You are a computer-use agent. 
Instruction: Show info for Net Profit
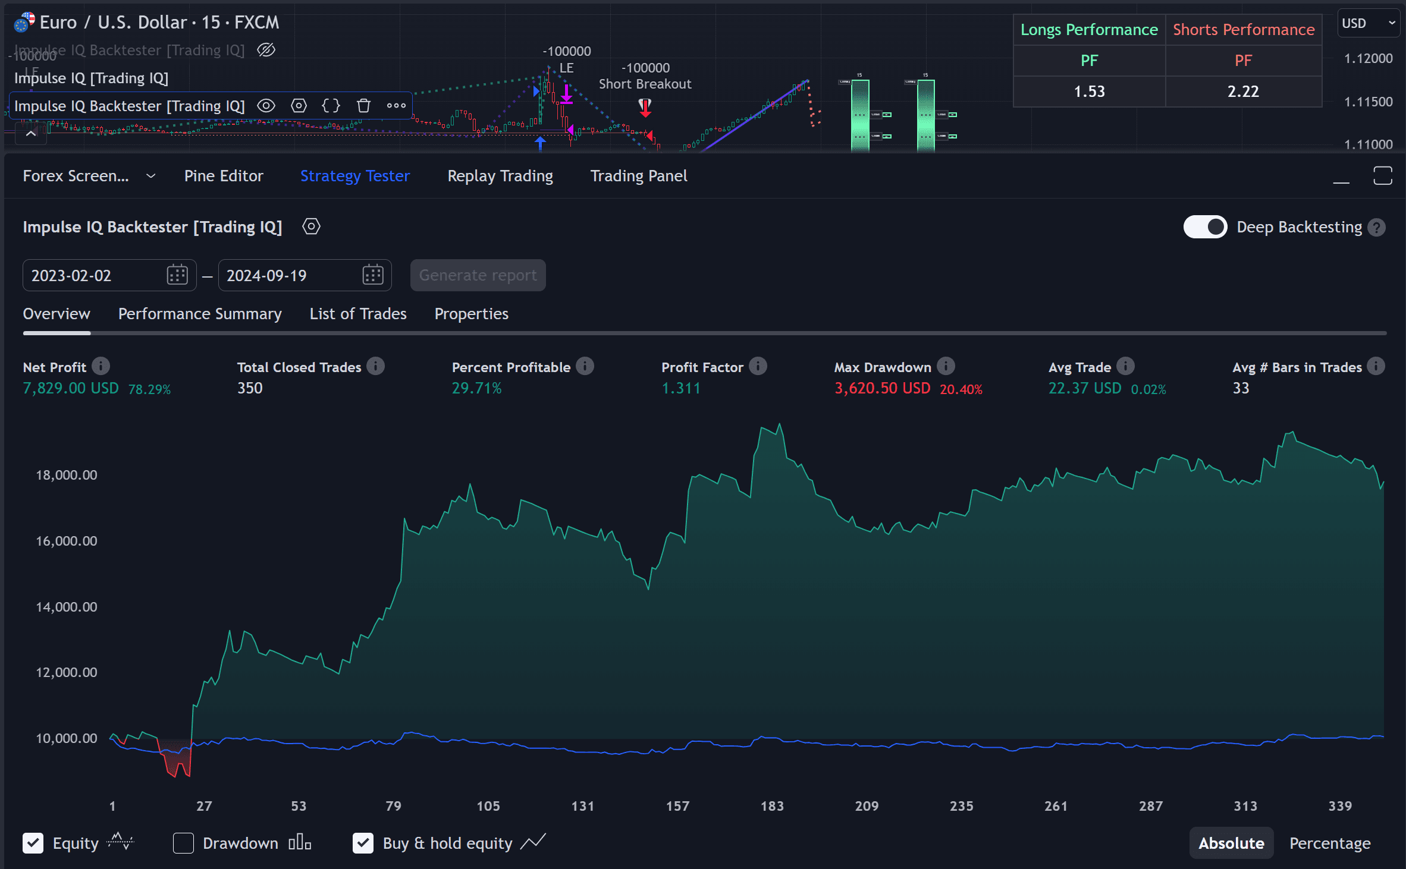click(x=101, y=366)
